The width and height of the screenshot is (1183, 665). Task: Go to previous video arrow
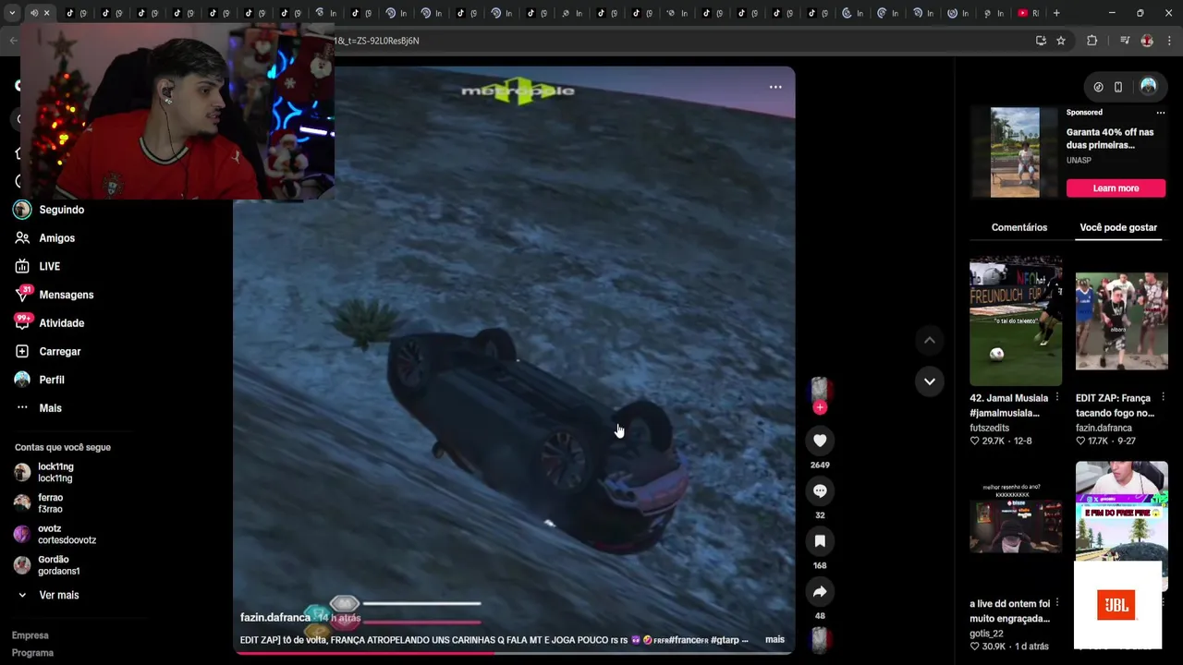pyautogui.click(x=930, y=341)
